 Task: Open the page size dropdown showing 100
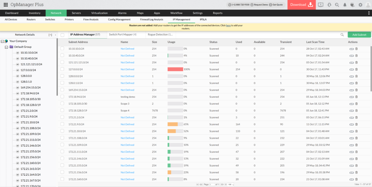tap(230, 184)
